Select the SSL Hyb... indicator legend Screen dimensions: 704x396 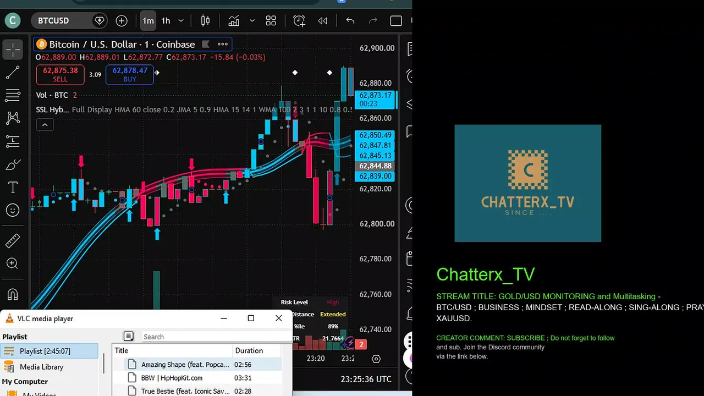pos(52,109)
